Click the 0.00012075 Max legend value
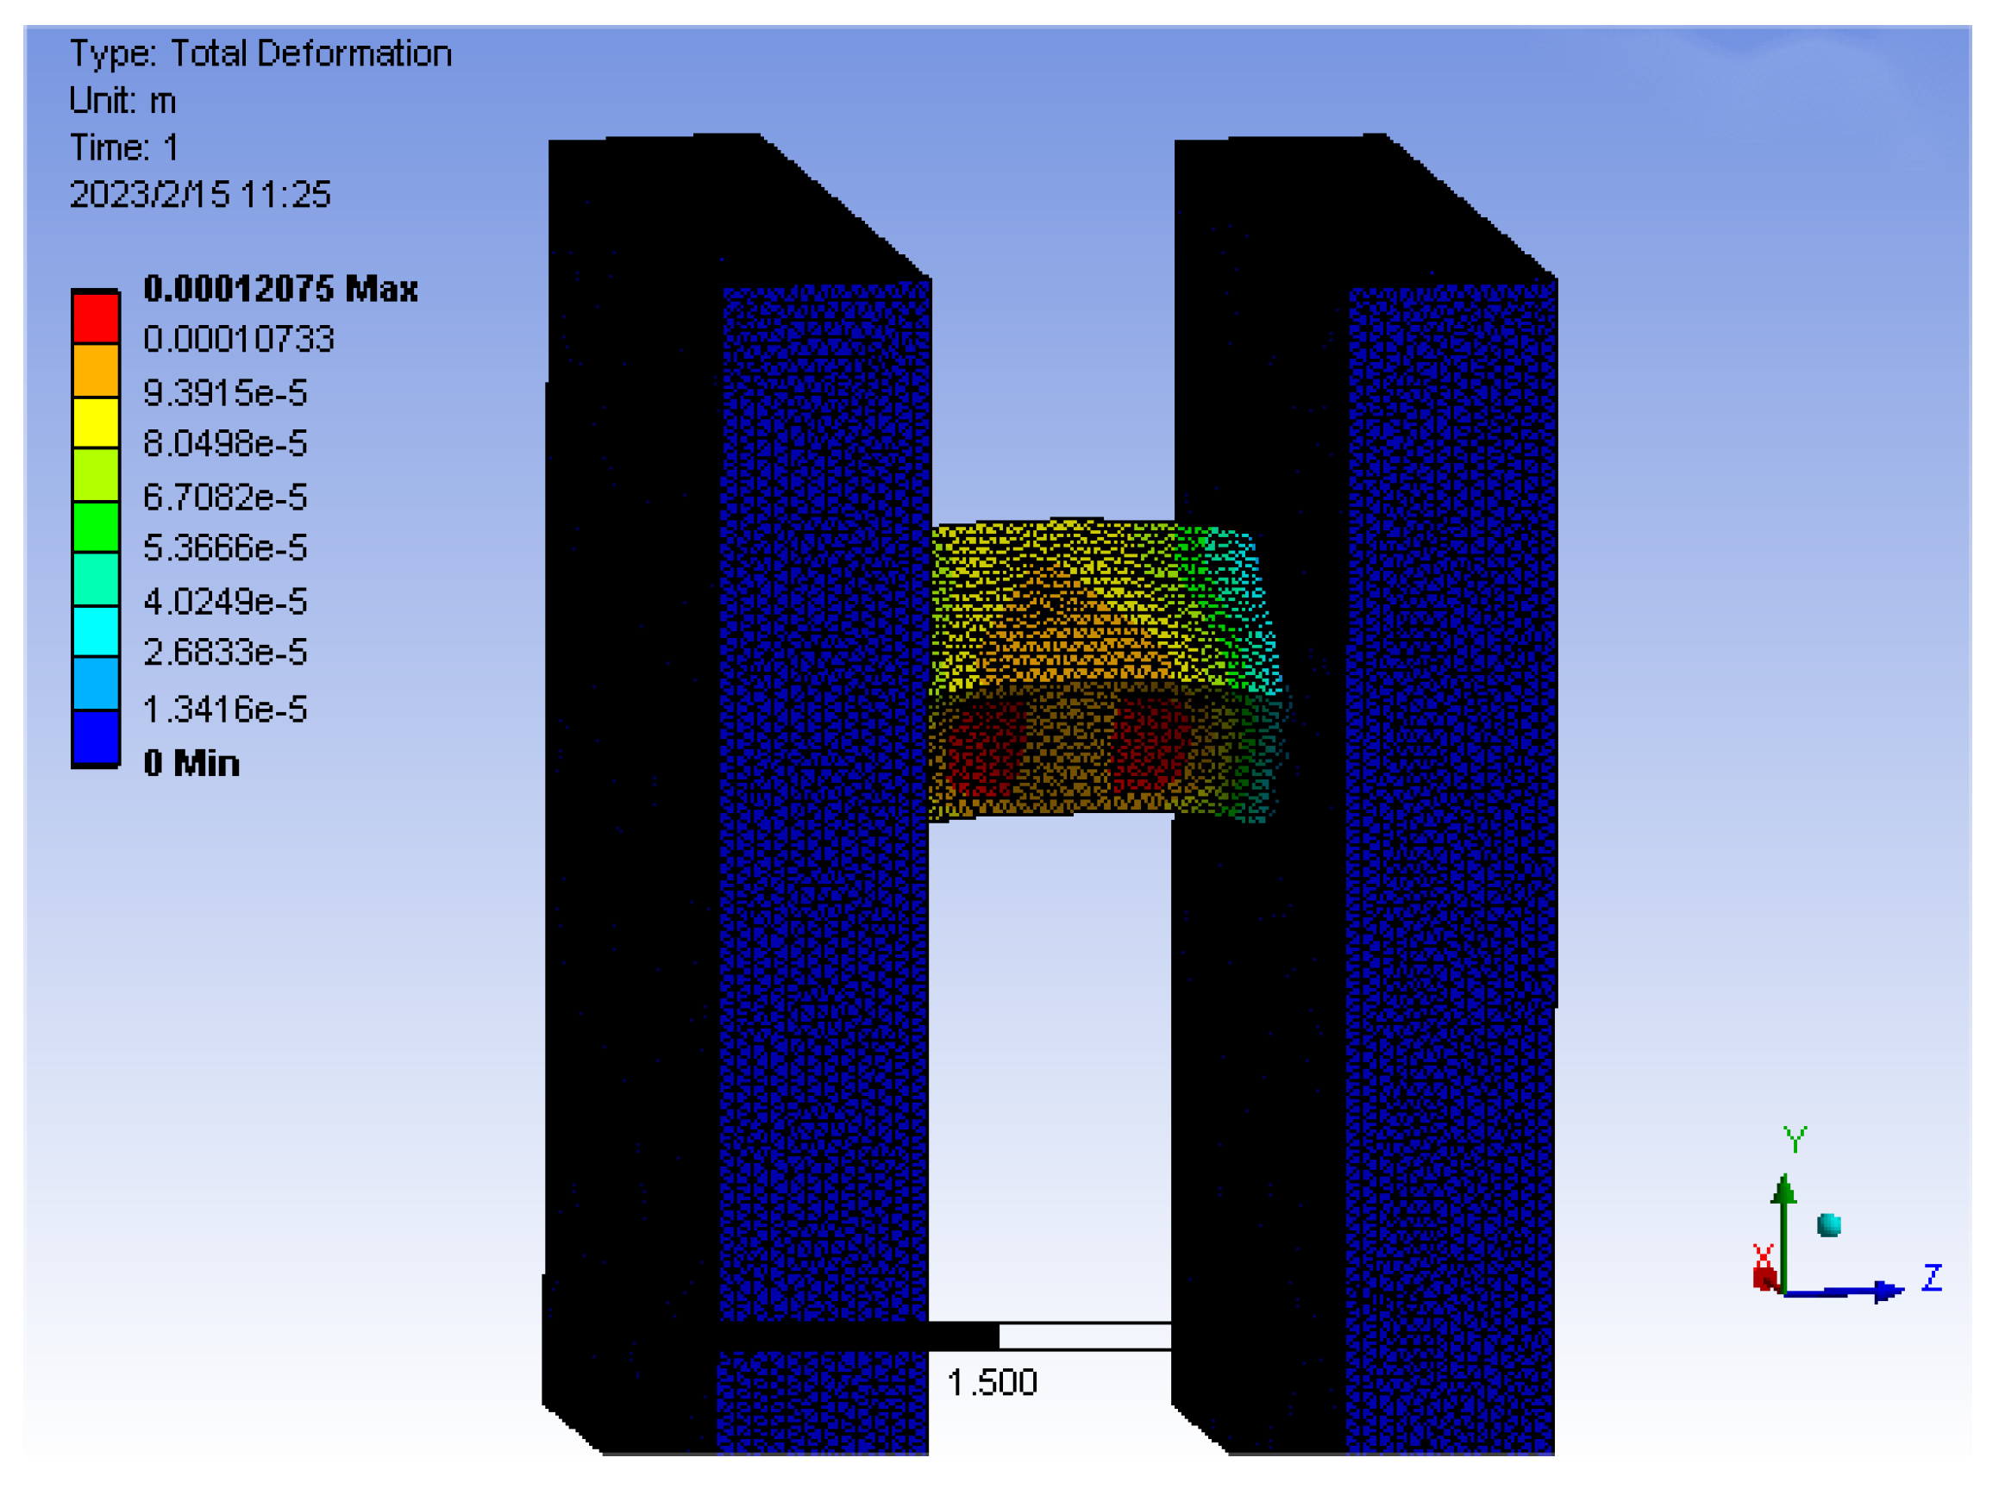The height and width of the screenshot is (1489, 1999). 280,290
